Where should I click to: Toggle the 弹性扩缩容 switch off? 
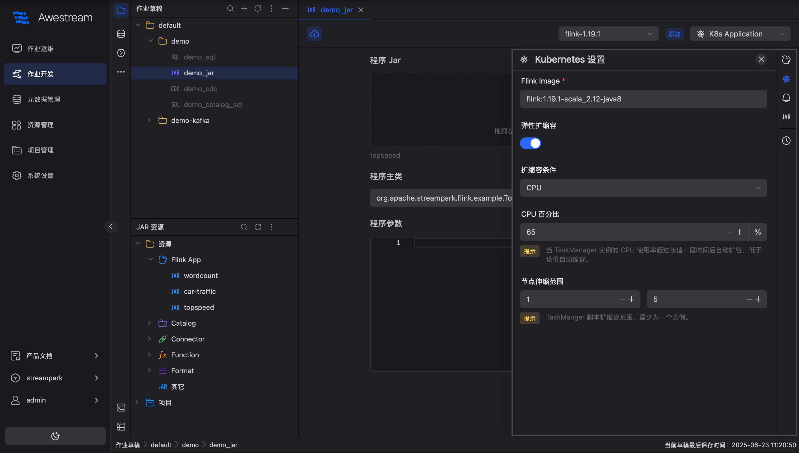pos(530,144)
